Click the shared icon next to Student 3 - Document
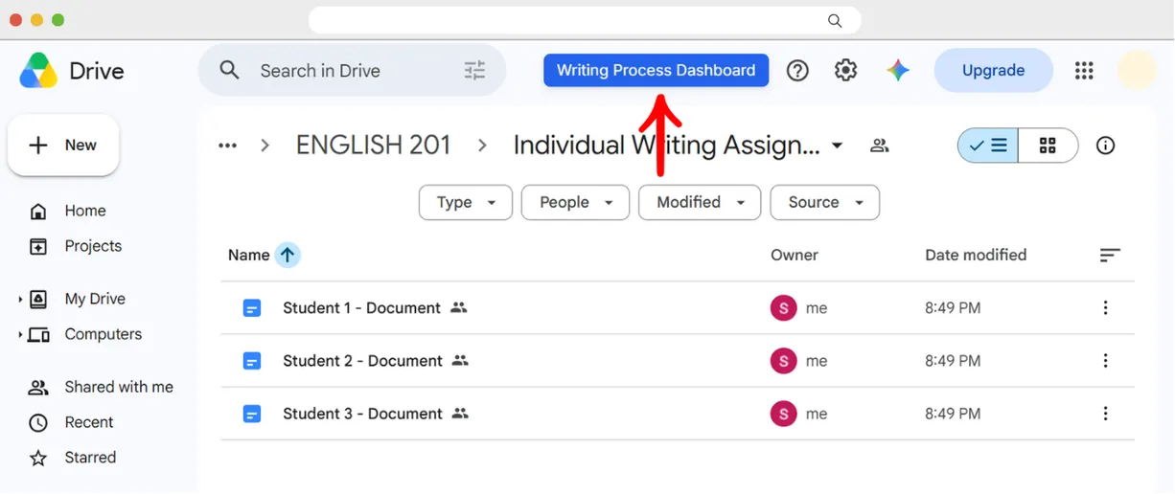 click(460, 414)
